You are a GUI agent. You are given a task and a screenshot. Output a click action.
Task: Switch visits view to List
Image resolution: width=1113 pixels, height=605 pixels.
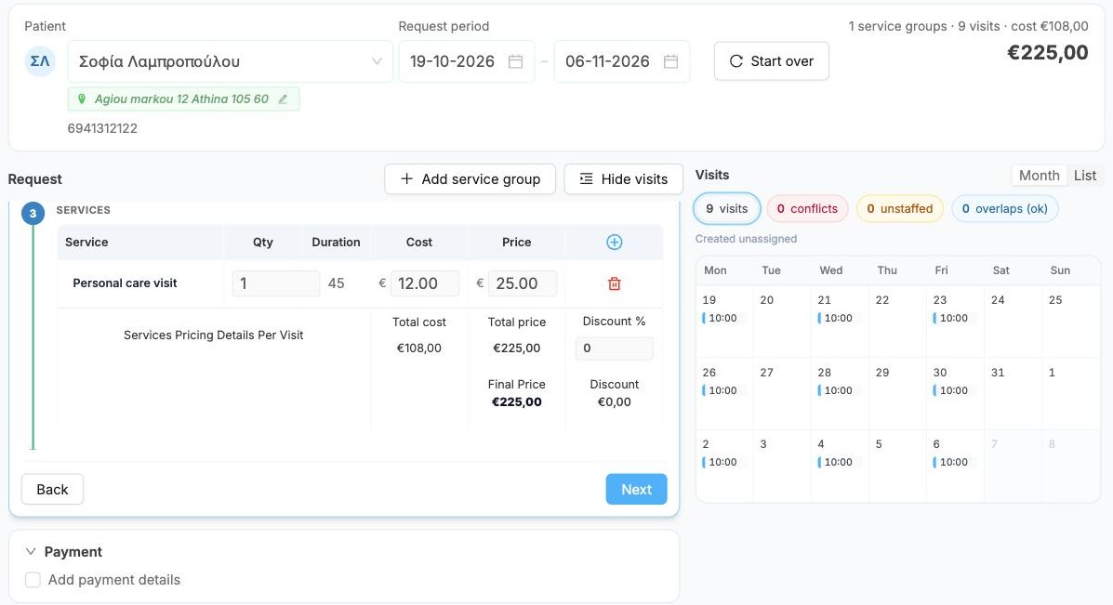pyautogui.click(x=1084, y=176)
